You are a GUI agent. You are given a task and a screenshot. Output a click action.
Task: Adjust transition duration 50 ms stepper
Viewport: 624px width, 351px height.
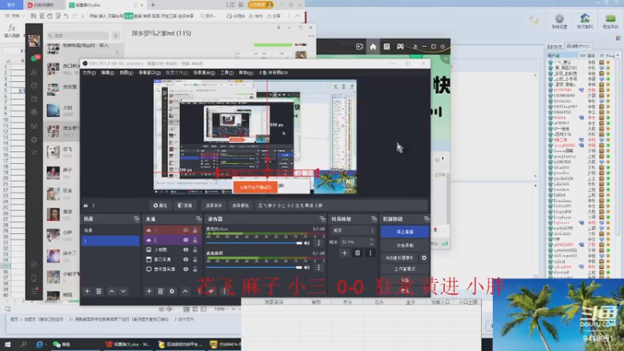[371, 242]
